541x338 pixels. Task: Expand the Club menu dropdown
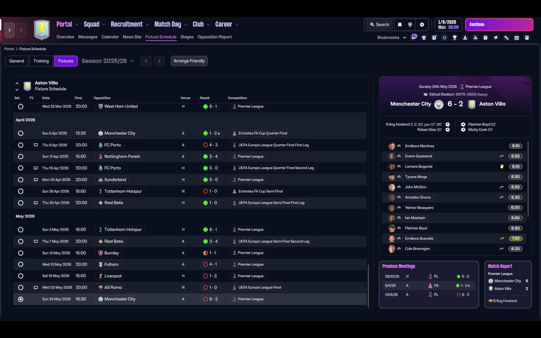coord(208,25)
